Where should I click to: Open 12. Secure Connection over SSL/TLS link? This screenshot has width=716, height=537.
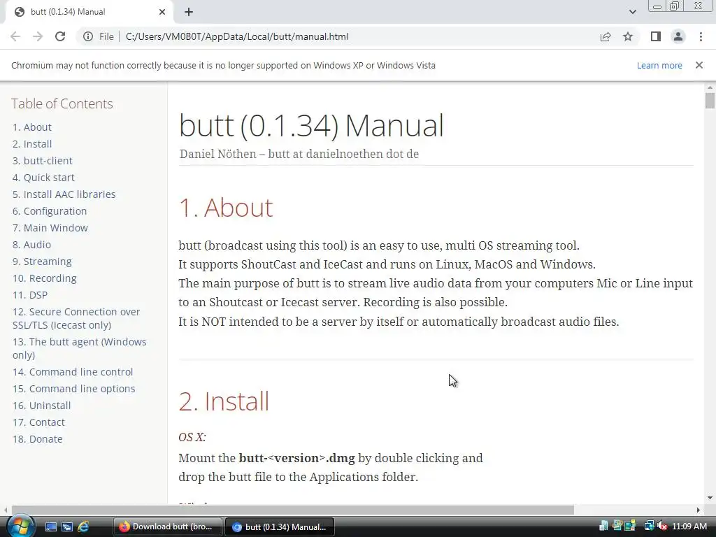coord(76,318)
